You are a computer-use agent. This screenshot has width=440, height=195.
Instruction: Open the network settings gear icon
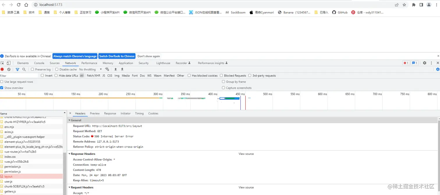438,69
